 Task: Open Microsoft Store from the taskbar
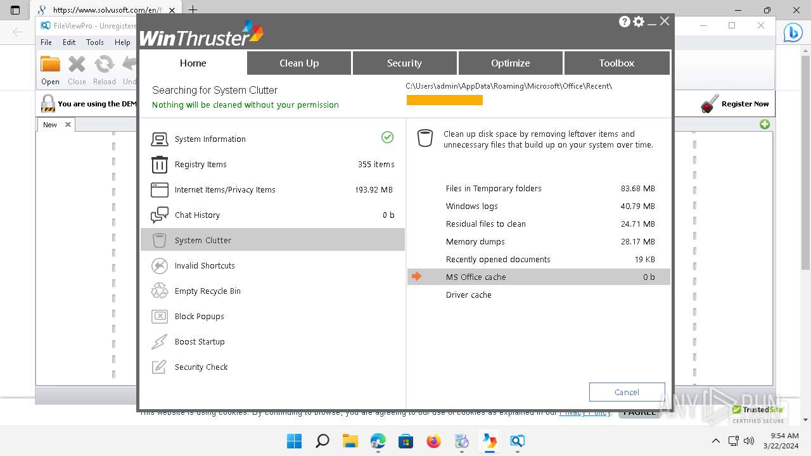(x=406, y=441)
